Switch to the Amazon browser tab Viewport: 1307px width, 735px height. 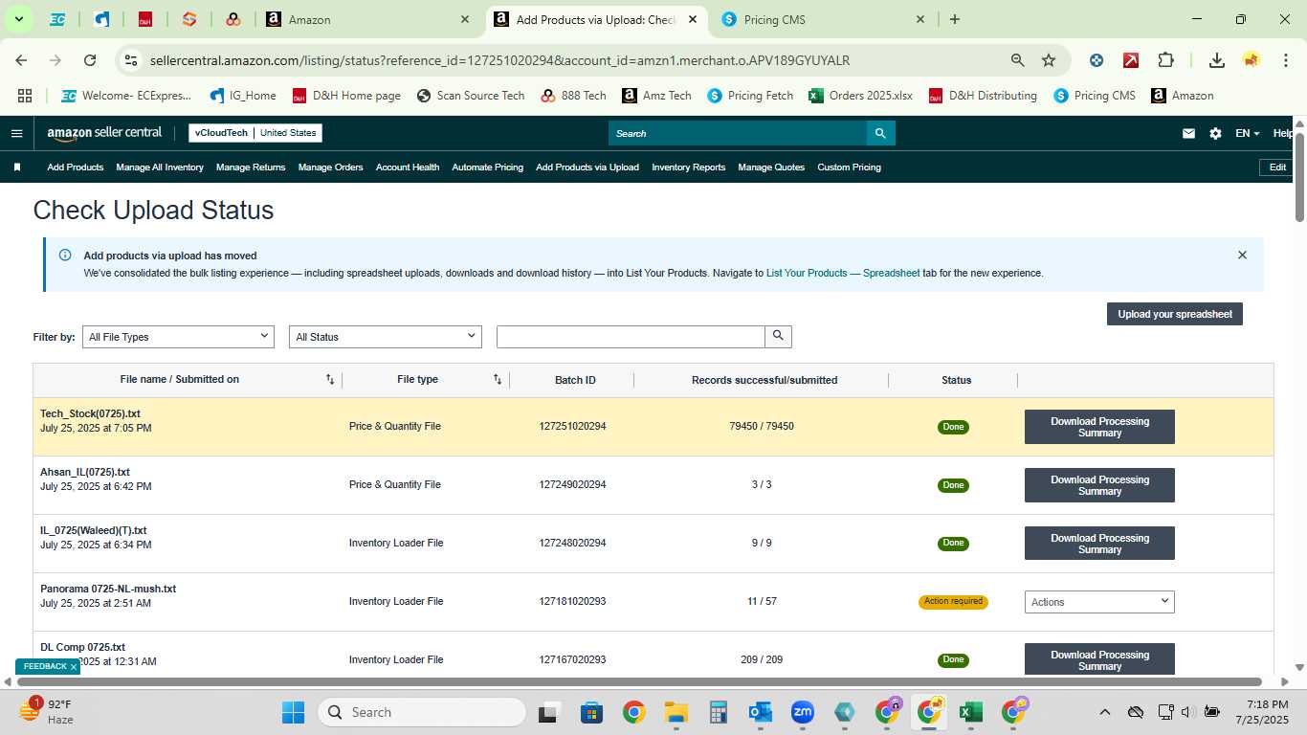(368, 19)
